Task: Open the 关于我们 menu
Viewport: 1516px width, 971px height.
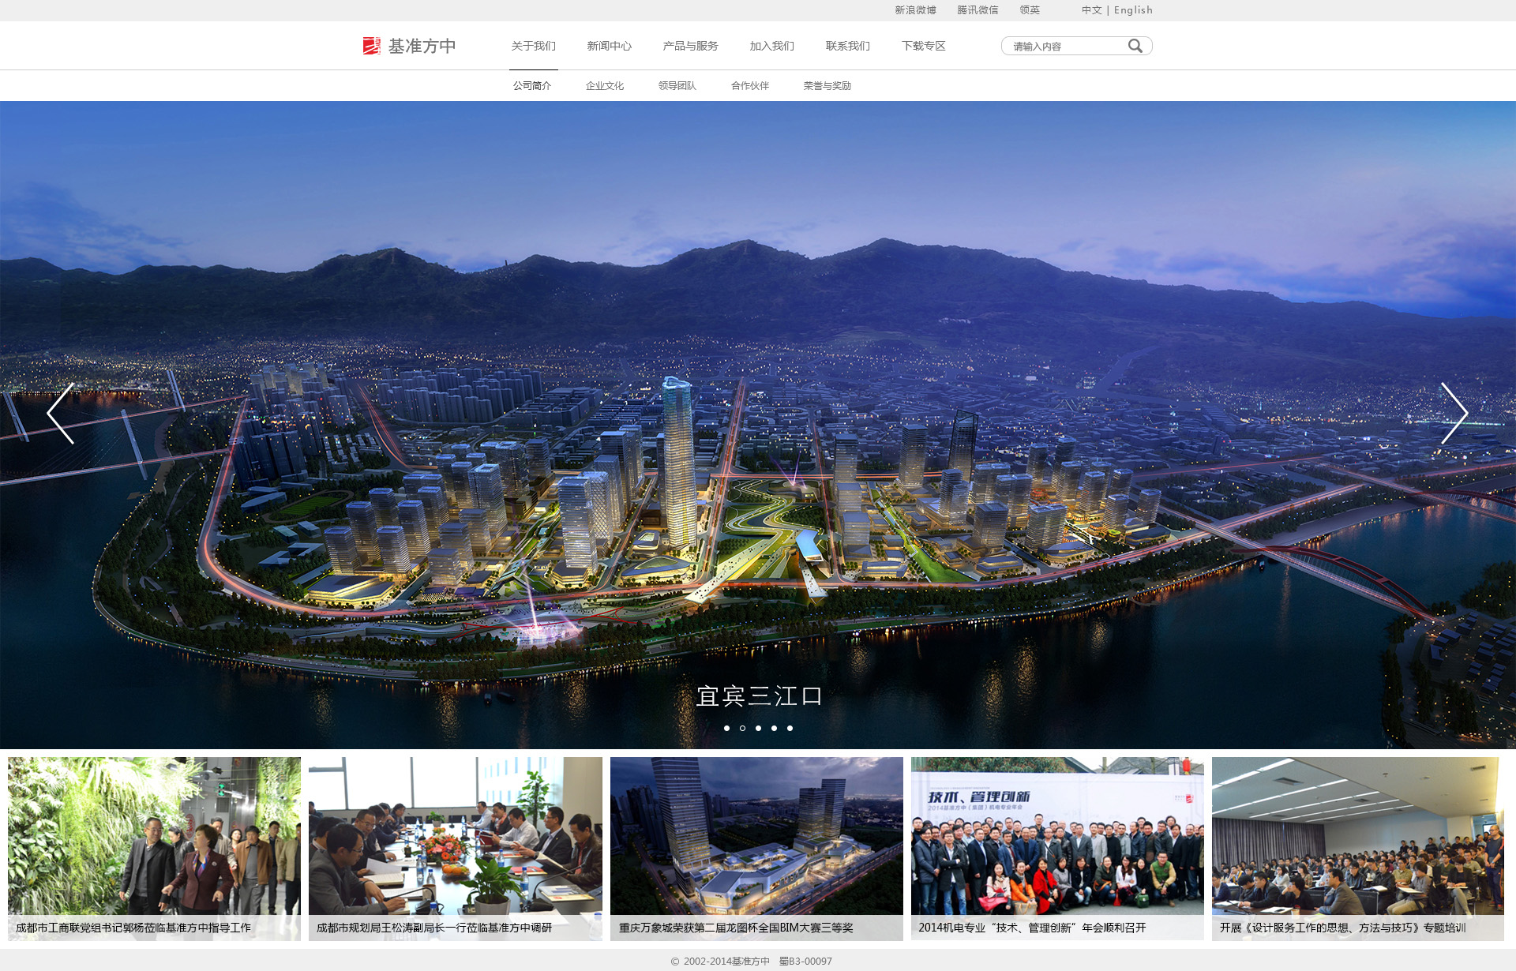Action: click(x=533, y=46)
